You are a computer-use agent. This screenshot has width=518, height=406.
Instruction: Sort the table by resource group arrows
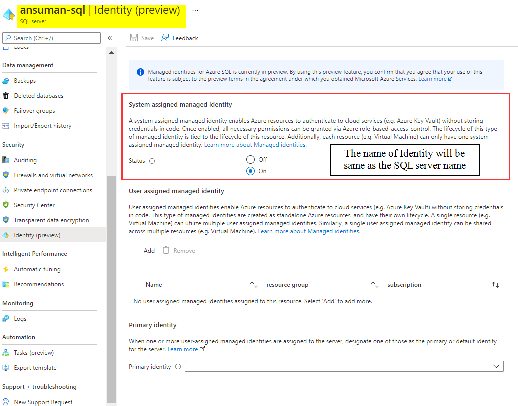[x=375, y=285]
